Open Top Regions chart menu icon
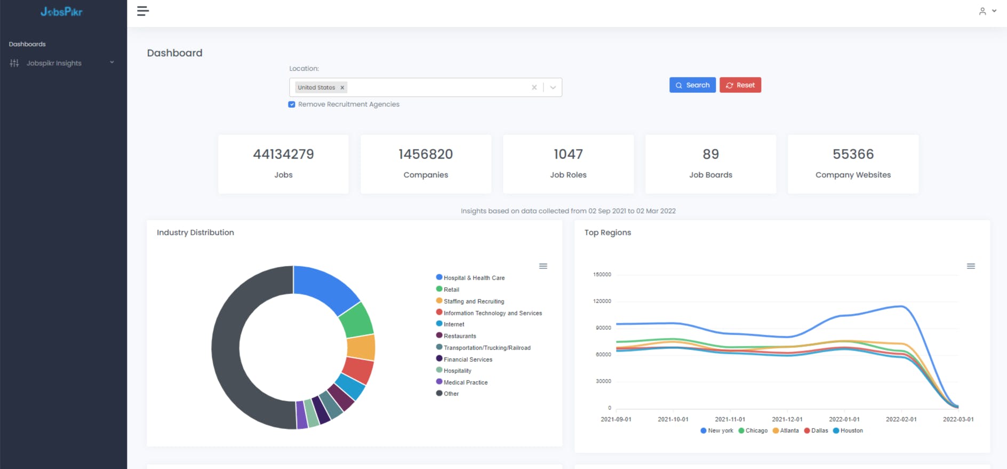 [971, 266]
